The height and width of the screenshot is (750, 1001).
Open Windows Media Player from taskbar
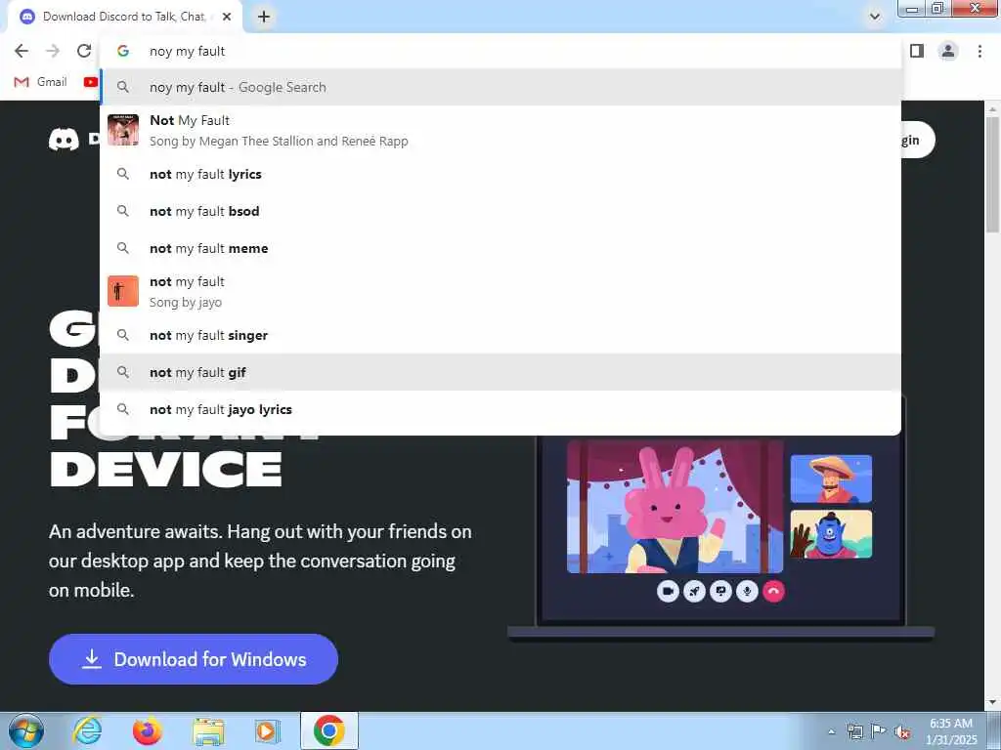point(268,730)
